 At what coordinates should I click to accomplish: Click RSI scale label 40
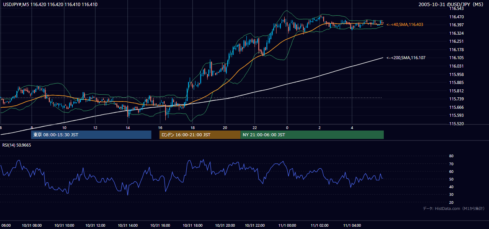(452, 187)
